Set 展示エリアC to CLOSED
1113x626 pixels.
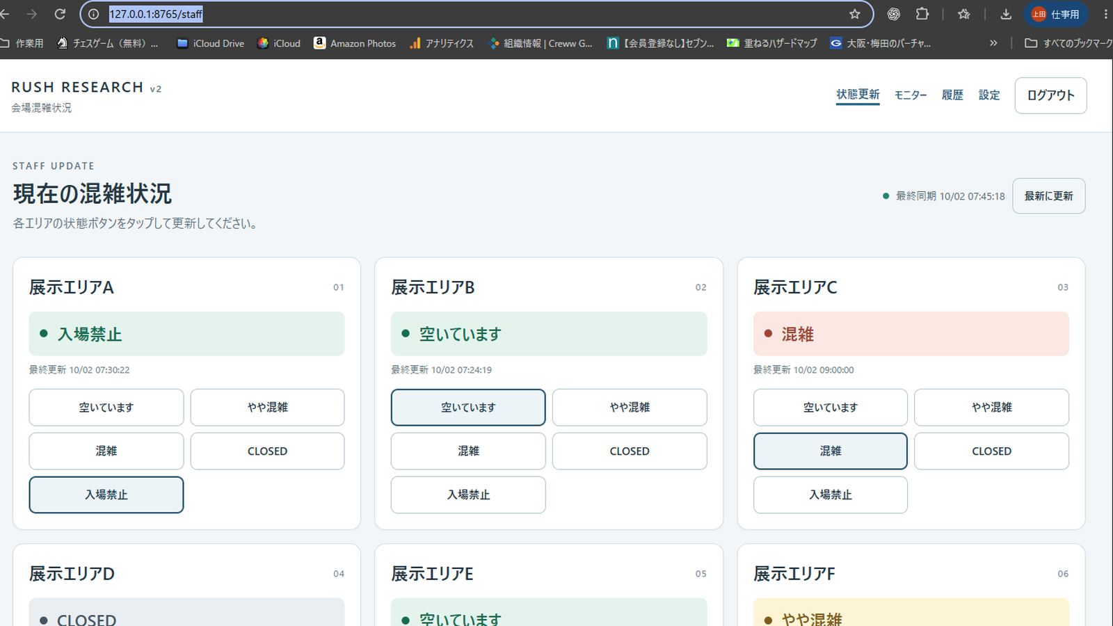tap(991, 451)
